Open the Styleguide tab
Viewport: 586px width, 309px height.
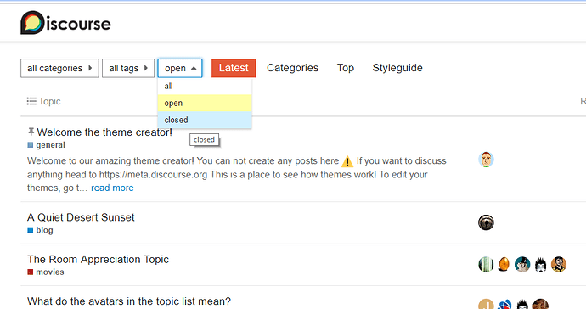tap(397, 68)
